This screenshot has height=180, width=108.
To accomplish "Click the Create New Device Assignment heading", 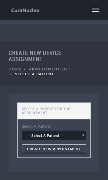I will click(35, 56).
